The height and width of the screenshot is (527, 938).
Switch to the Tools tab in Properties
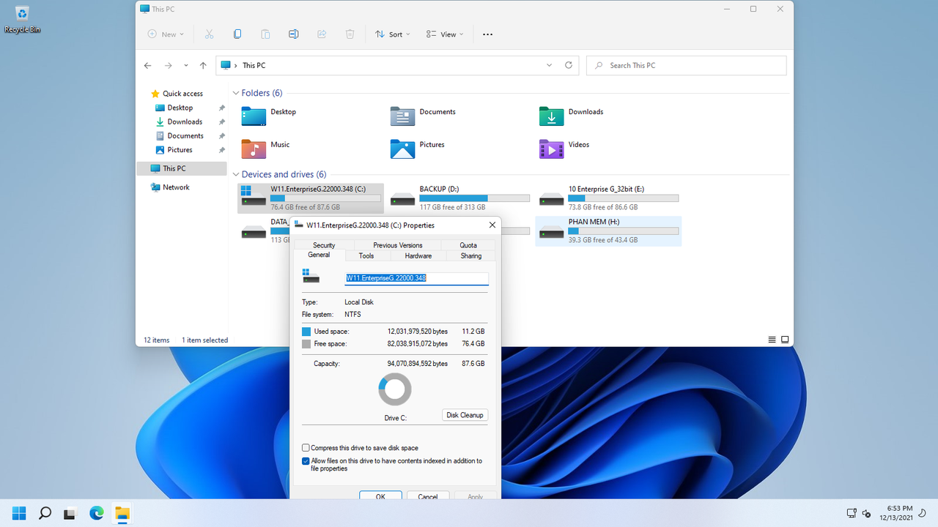[366, 255]
